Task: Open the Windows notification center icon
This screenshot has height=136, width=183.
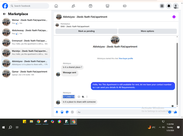Action: [x=178, y=128]
